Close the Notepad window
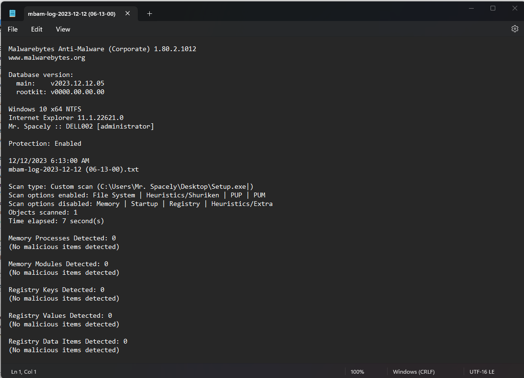The image size is (524, 378). [514, 8]
